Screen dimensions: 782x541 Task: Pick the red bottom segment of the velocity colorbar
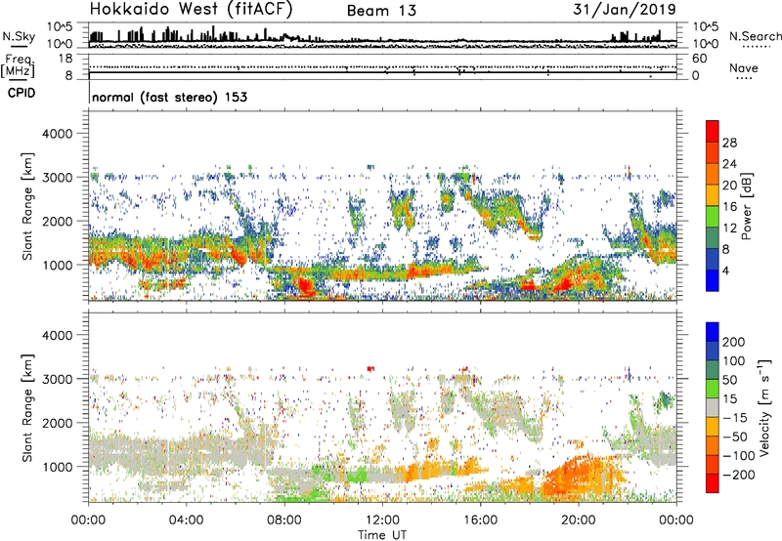tap(713, 483)
